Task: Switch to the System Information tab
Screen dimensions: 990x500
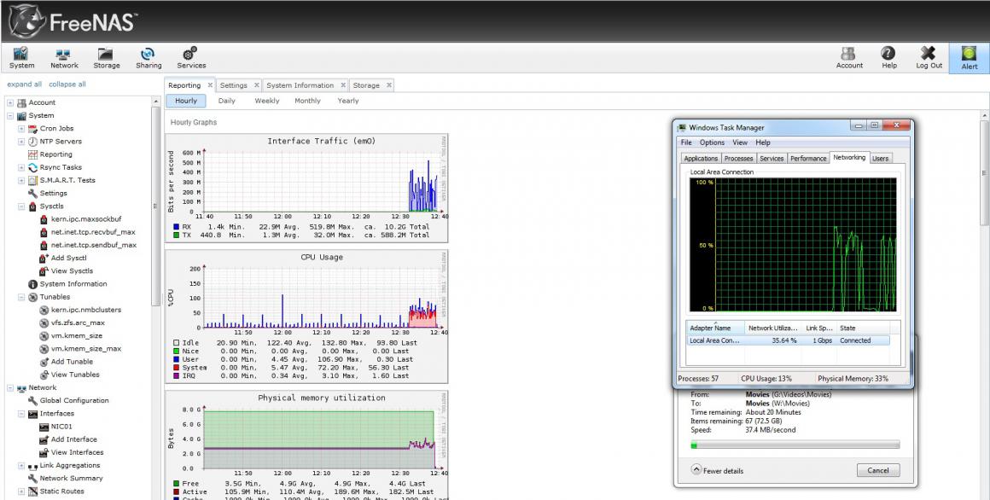Action: pos(300,85)
